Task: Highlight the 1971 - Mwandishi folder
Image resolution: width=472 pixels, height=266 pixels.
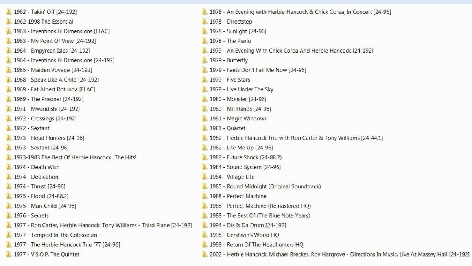Action: click(x=46, y=109)
